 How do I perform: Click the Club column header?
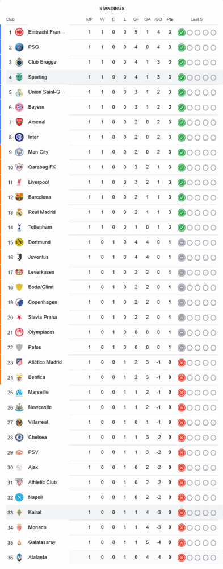click(x=10, y=19)
